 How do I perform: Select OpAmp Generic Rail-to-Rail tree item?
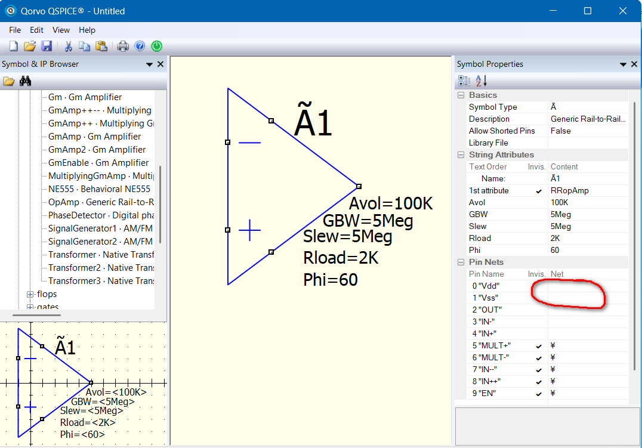point(101,202)
